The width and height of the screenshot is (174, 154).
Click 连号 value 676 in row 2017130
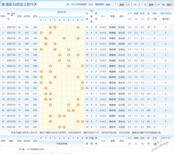148,110
